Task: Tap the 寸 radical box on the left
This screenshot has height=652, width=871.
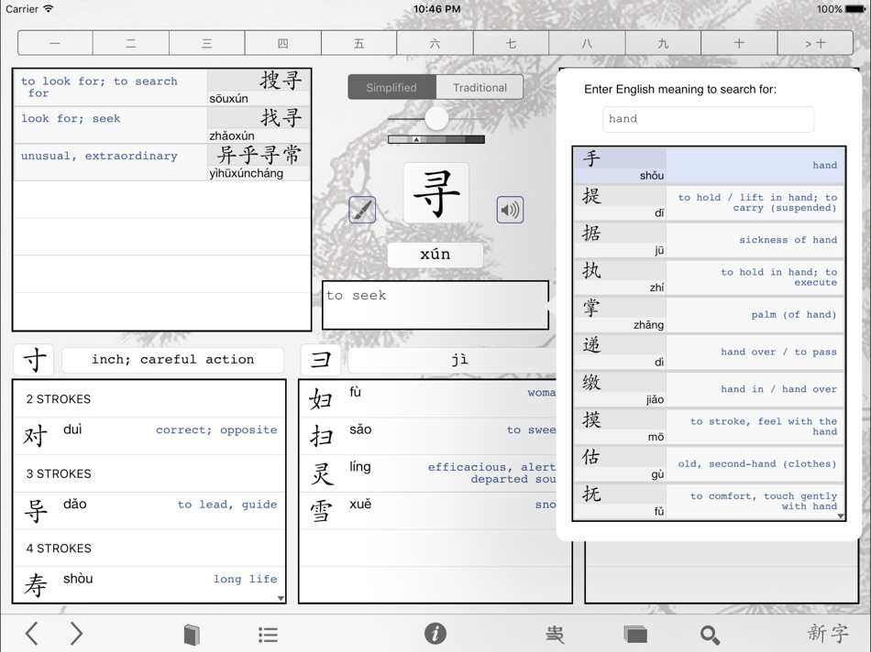Action: tap(34, 360)
